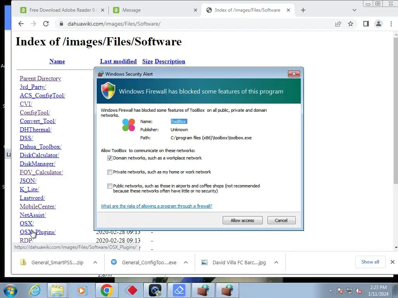Viewport: 398px width, 298px height.
Task: Open the K_Lite/ folder link
Action: tap(30, 189)
